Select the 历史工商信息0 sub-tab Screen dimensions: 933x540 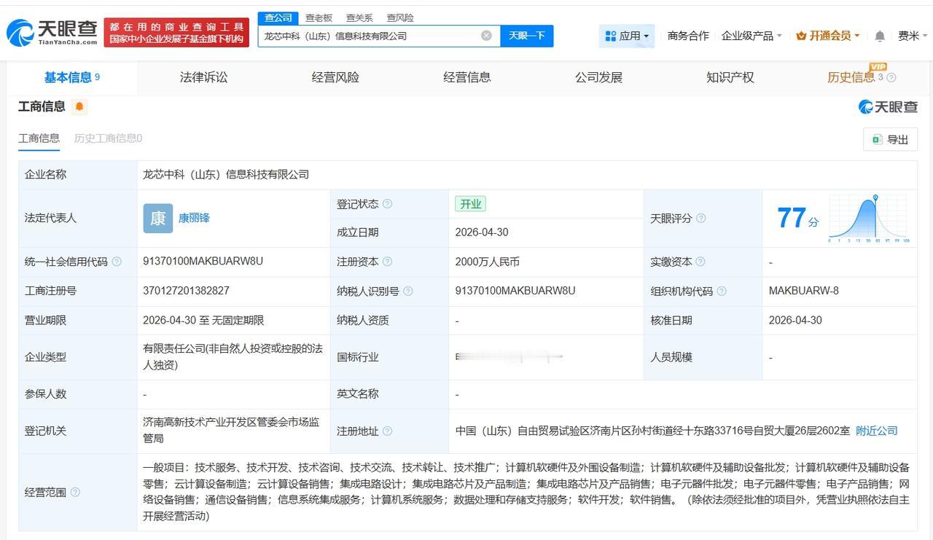tap(108, 138)
